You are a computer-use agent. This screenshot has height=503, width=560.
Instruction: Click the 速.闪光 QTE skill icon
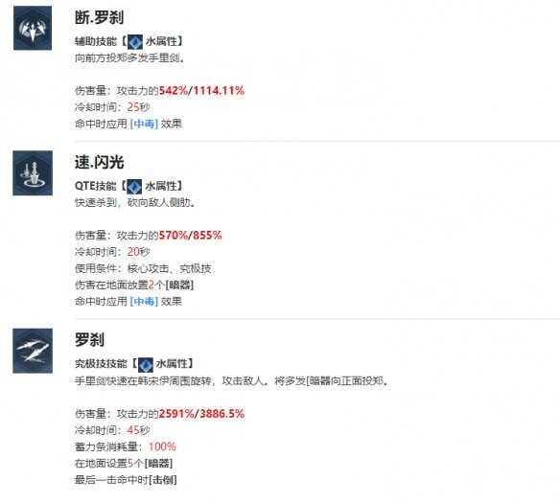coord(33,173)
